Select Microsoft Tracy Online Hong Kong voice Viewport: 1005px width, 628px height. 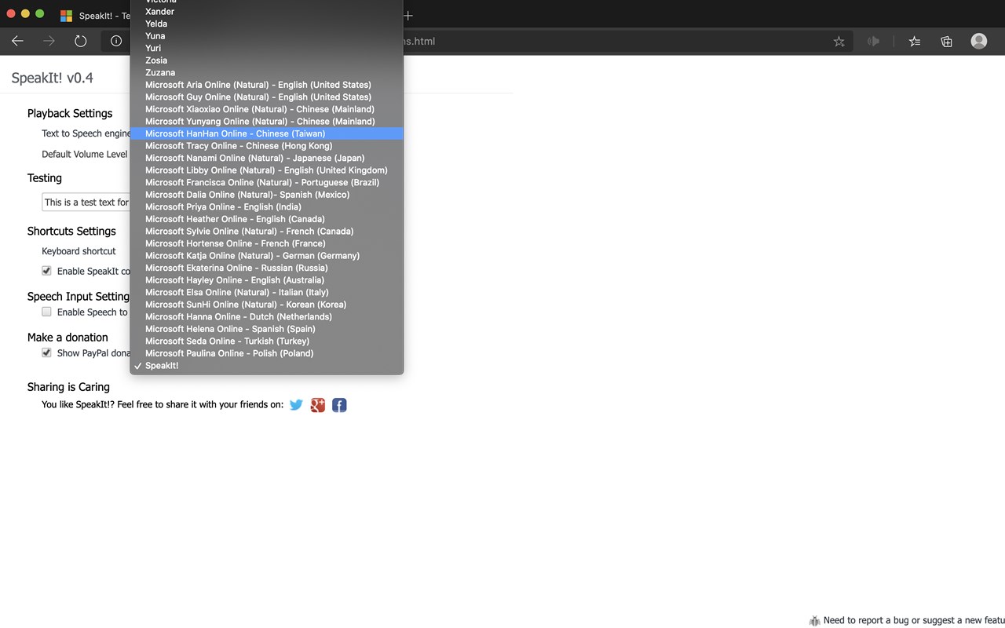coord(267,146)
